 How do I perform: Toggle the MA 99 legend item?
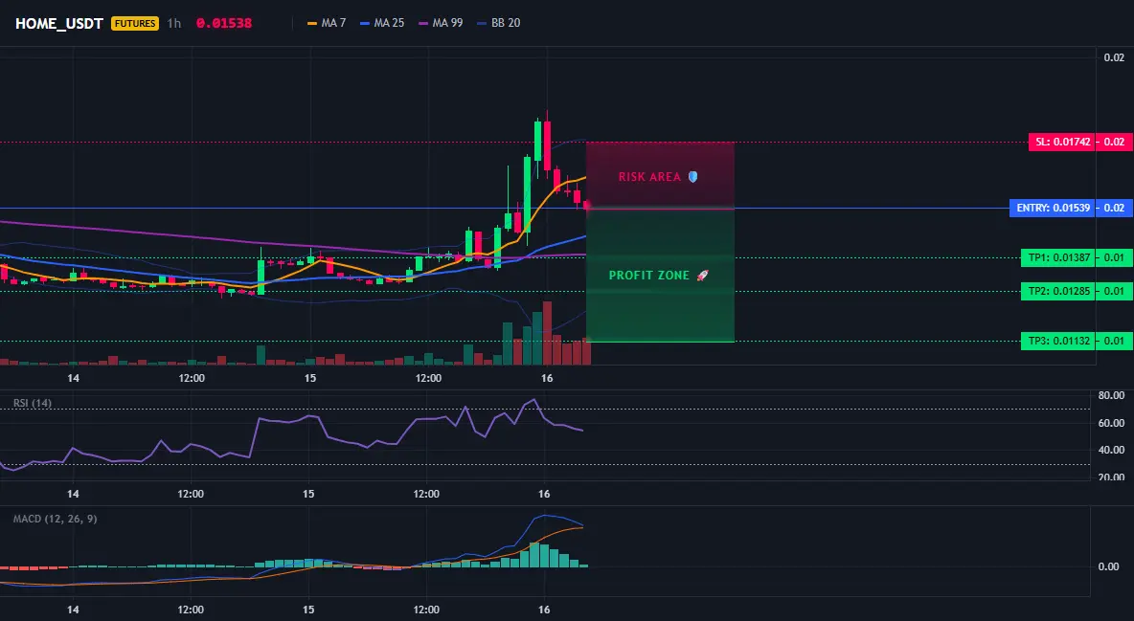(442, 23)
